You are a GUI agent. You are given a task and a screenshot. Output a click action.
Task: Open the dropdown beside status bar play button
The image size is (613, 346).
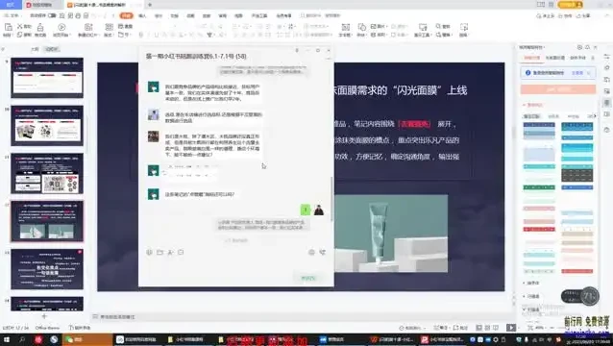tap(520, 328)
